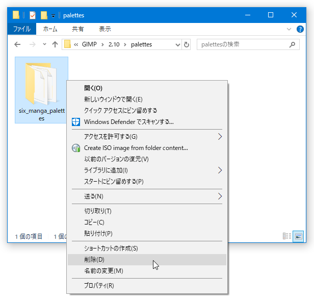Image resolution: width=314 pixels, height=300 pixels.
Task: Choose Create ISO image from folder content
Action: (147, 147)
